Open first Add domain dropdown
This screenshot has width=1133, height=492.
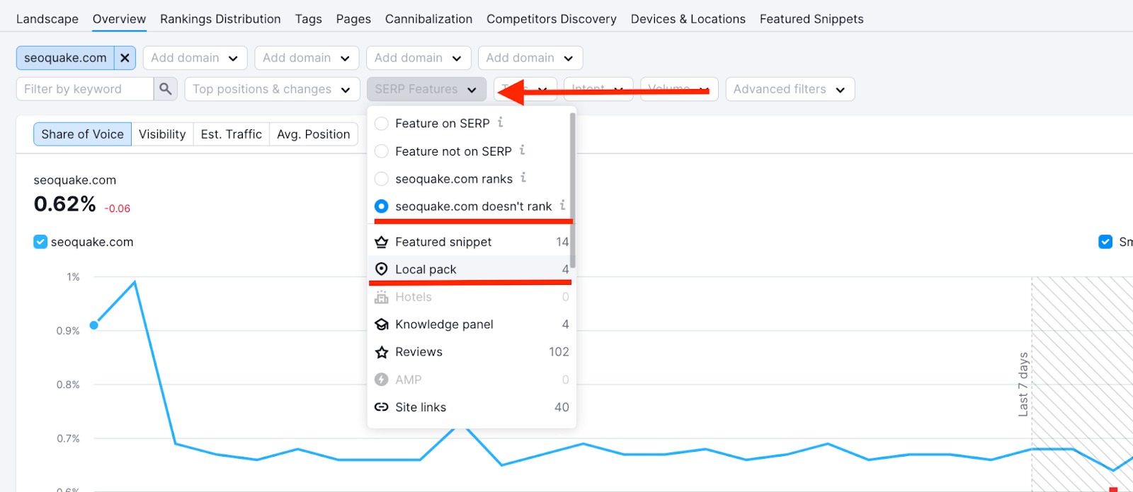[x=195, y=58]
